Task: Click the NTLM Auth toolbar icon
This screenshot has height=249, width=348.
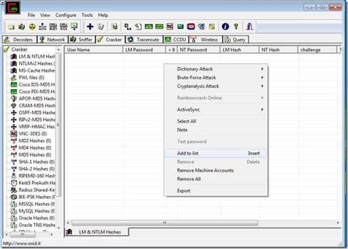Action: click(x=42, y=27)
